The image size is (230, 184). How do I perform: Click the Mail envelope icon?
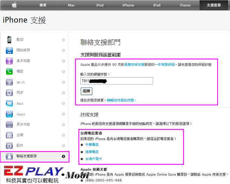click(x=9, y=103)
